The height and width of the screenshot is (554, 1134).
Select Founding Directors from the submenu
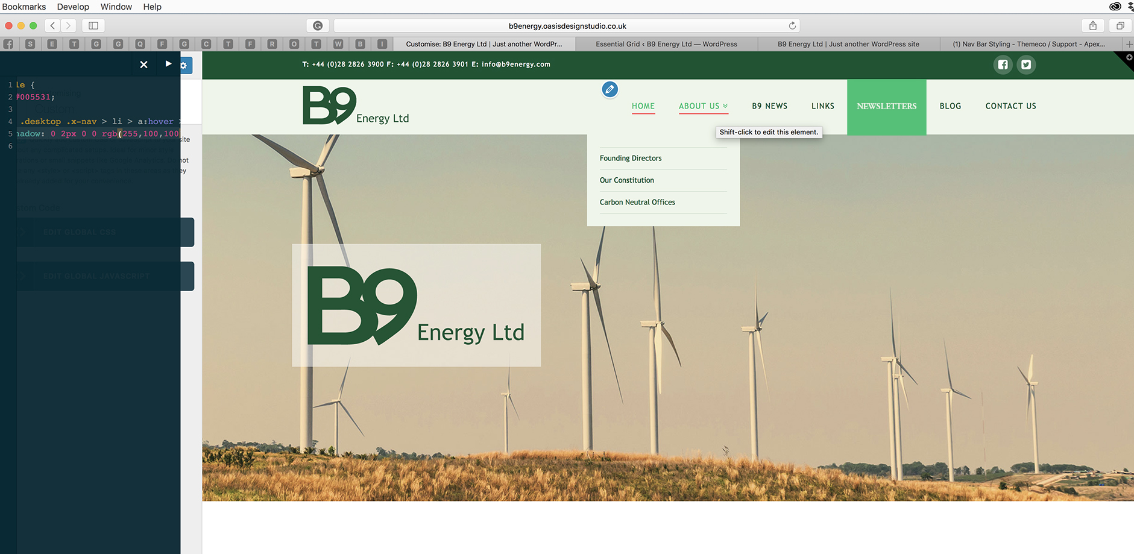pos(631,159)
